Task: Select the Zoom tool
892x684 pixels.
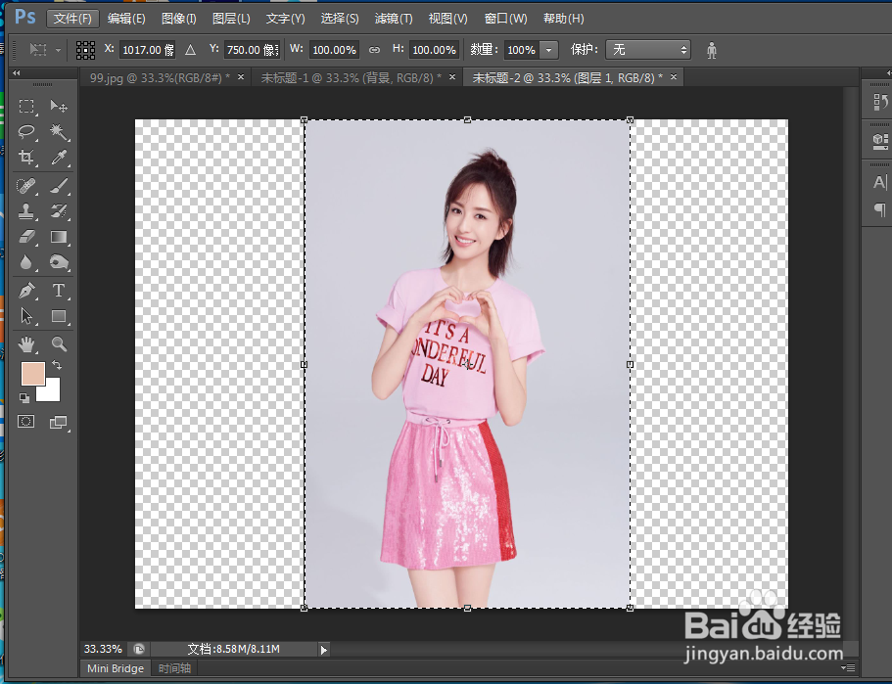Action: point(59,344)
